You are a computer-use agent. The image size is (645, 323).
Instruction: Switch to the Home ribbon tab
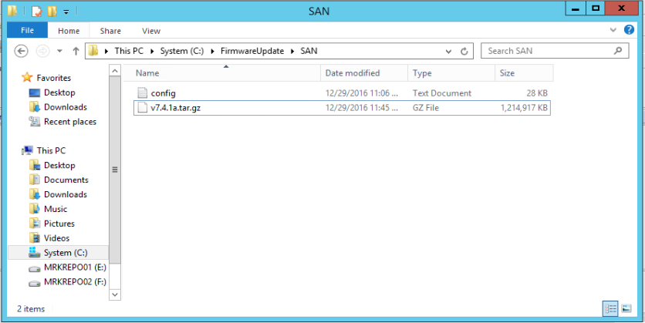pyautogui.click(x=69, y=31)
